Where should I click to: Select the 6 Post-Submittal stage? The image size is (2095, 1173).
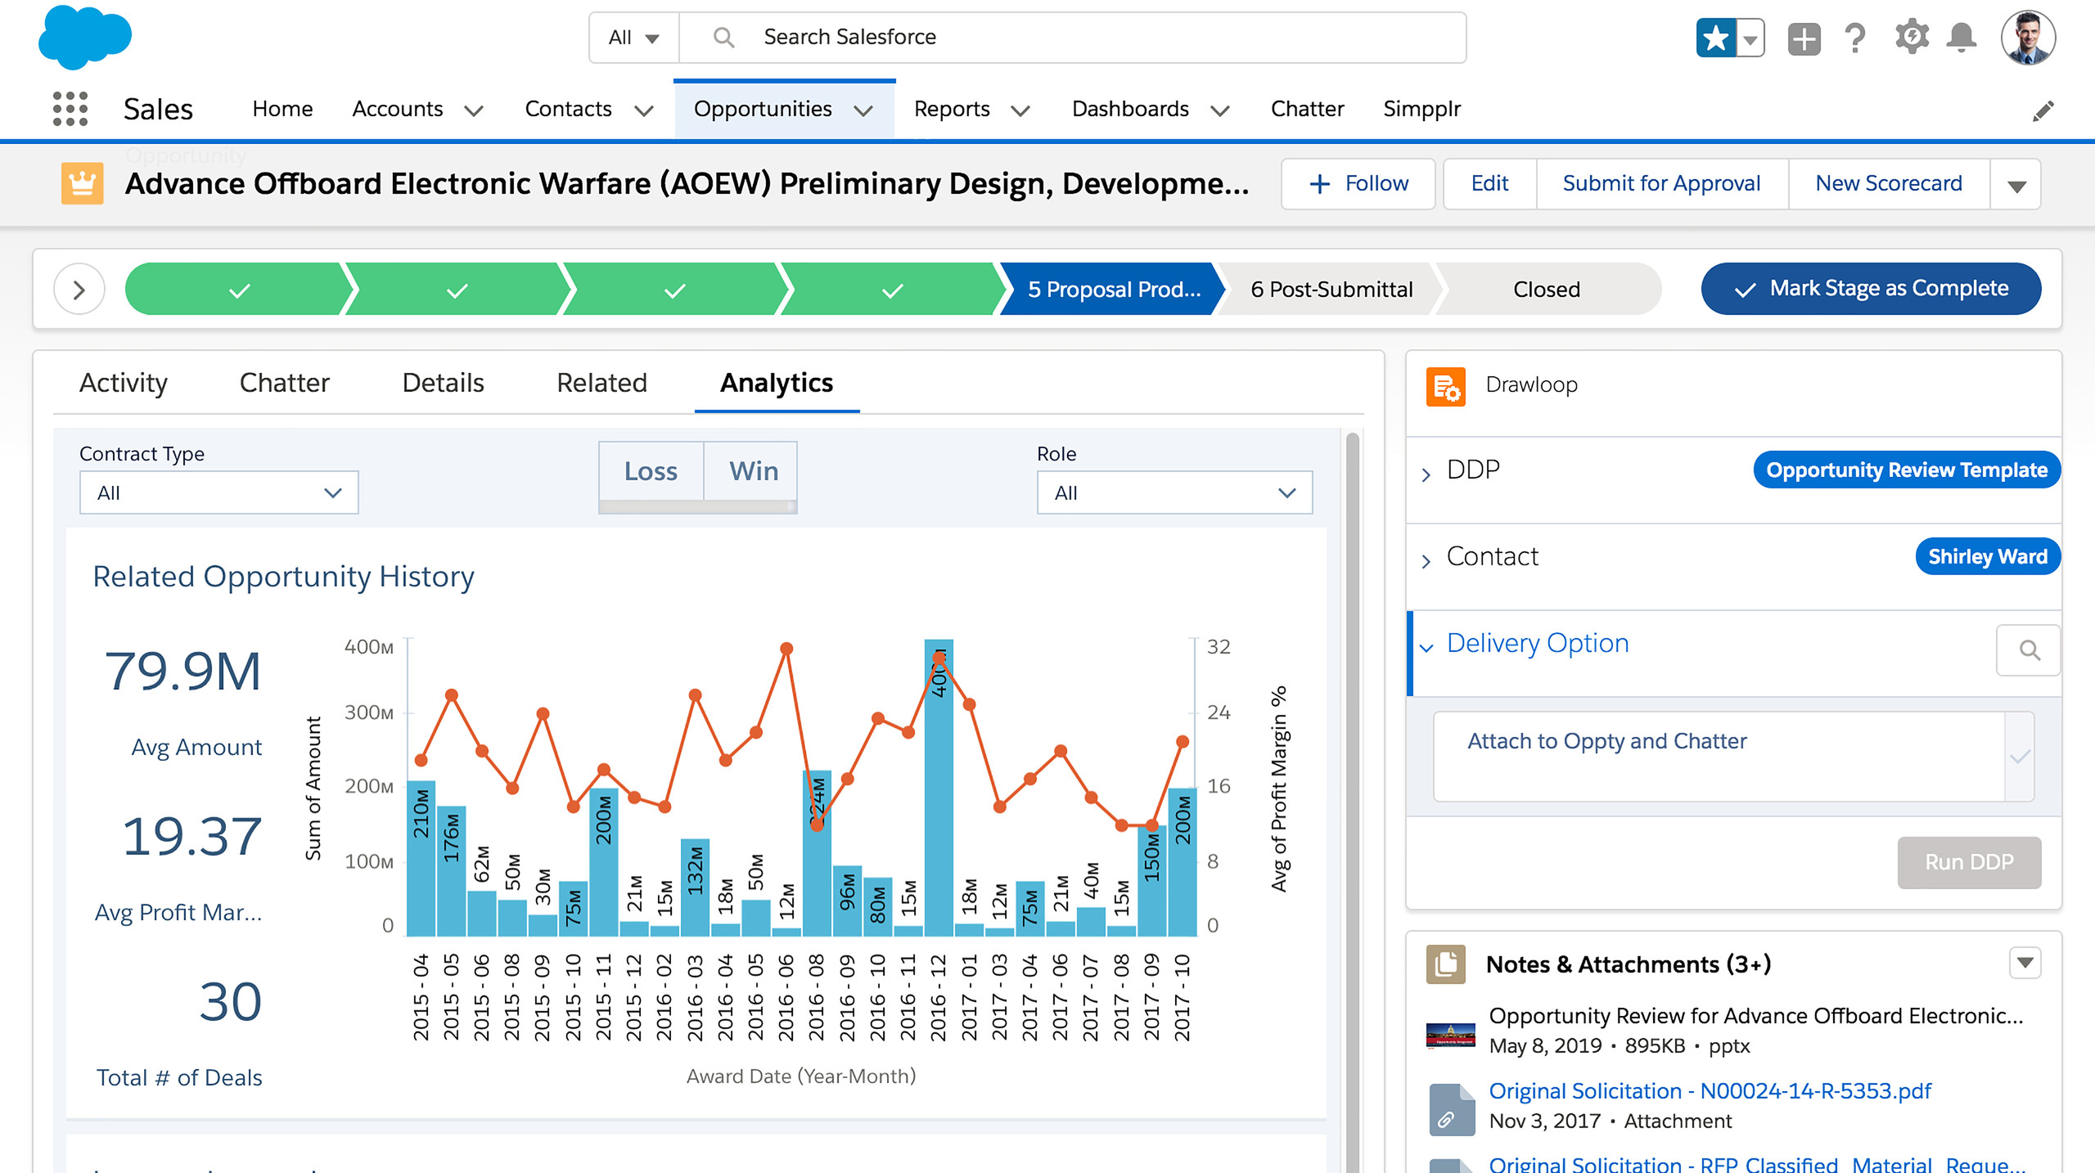click(x=1331, y=289)
